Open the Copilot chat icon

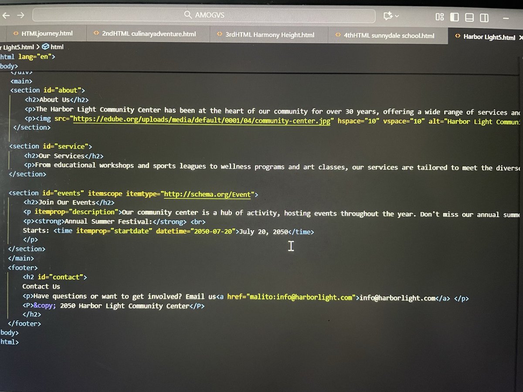point(387,16)
